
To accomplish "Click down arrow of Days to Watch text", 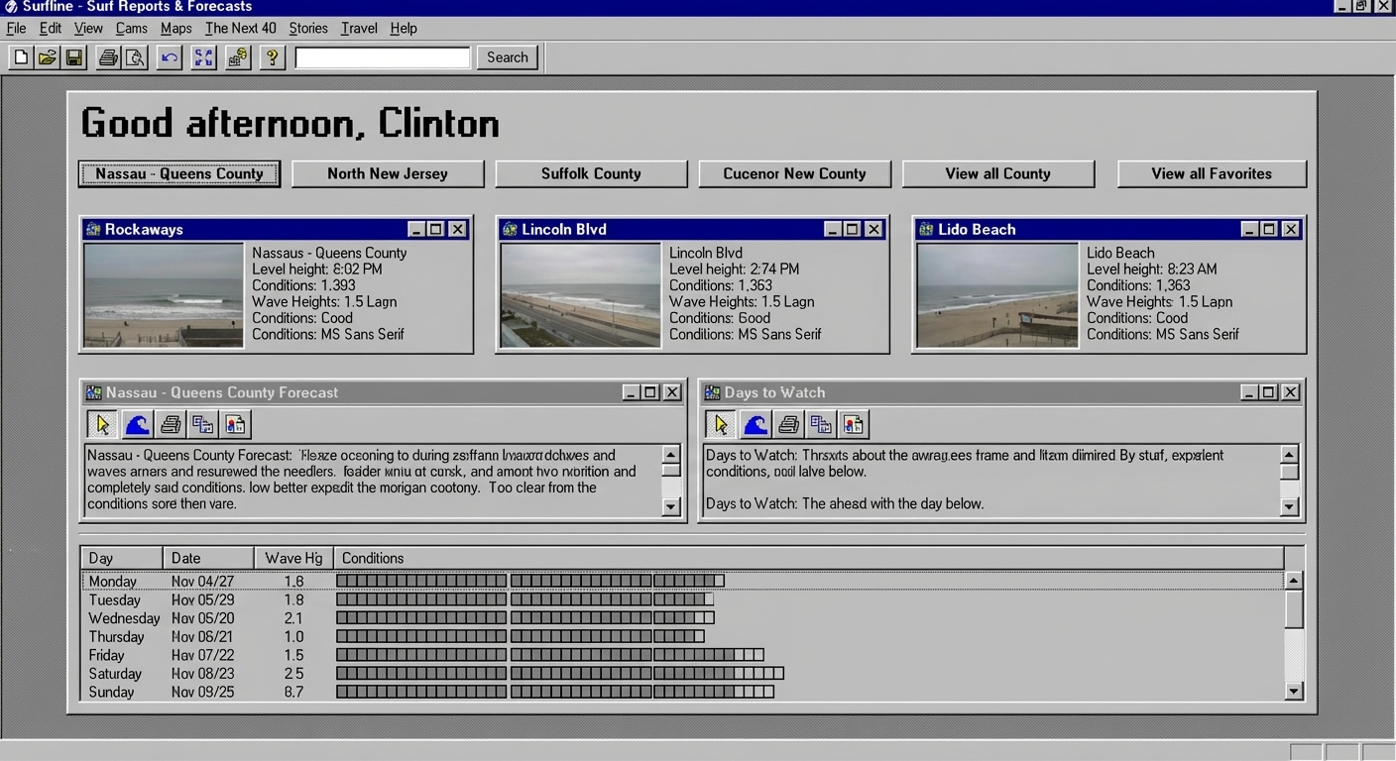I will tap(1289, 506).
